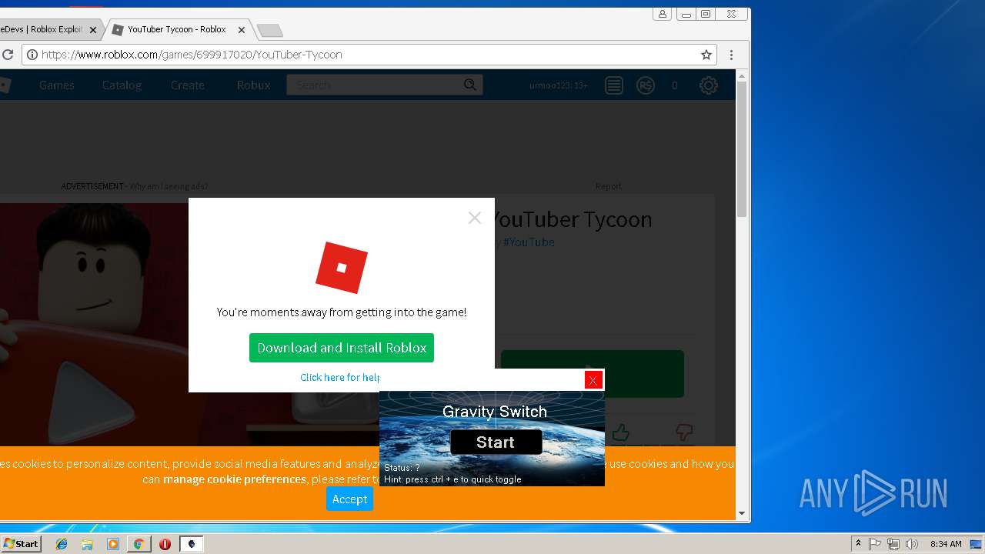Click the red Opera taskbar icon
This screenshot has height=554, width=985.
click(165, 544)
